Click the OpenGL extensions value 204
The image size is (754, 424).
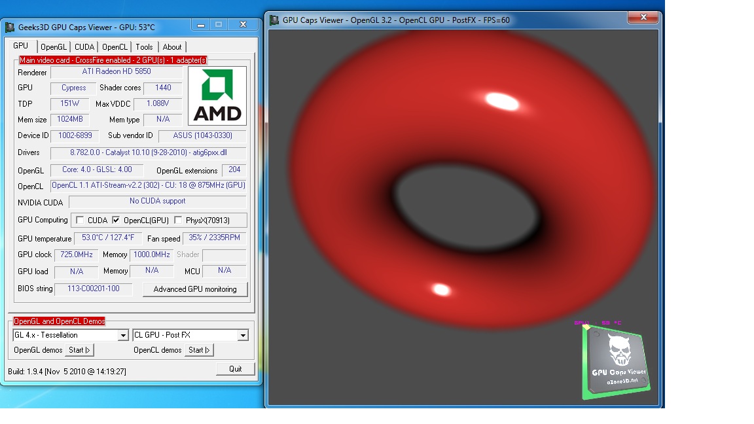(234, 170)
